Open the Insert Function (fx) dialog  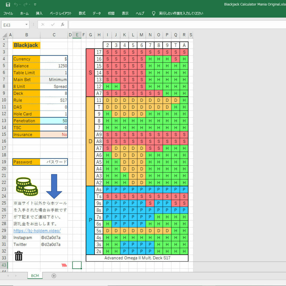(63, 24)
